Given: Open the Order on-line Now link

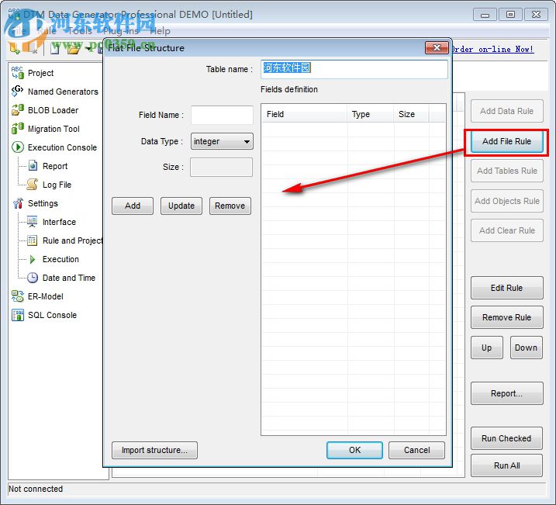Looking at the screenshot, I should (493, 50).
